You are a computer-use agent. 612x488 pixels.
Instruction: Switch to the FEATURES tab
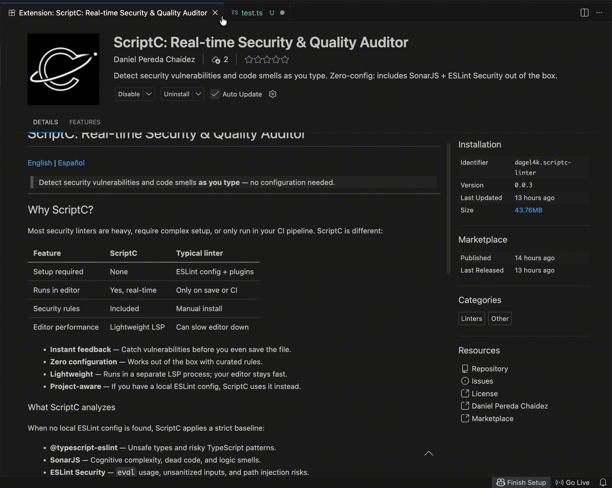pyautogui.click(x=84, y=122)
